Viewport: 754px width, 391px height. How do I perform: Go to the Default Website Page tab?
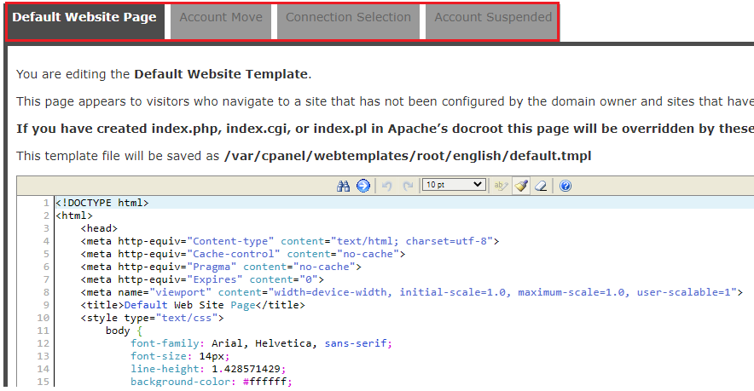tap(84, 18)
